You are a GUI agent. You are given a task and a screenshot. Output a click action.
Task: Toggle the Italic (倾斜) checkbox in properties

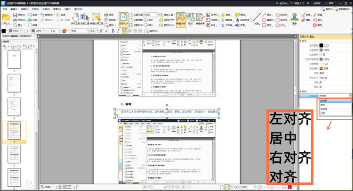pyautogui.click(x=321, y=87)
